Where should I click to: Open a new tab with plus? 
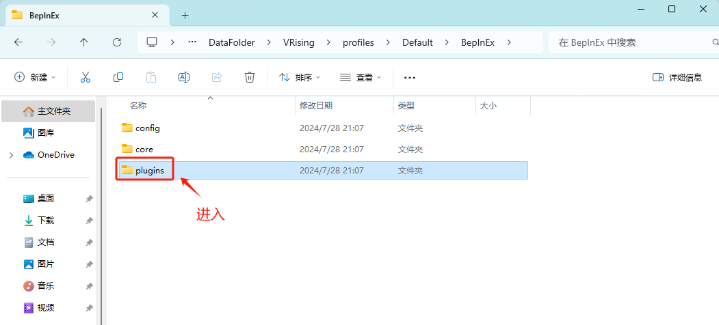[185, 15]
